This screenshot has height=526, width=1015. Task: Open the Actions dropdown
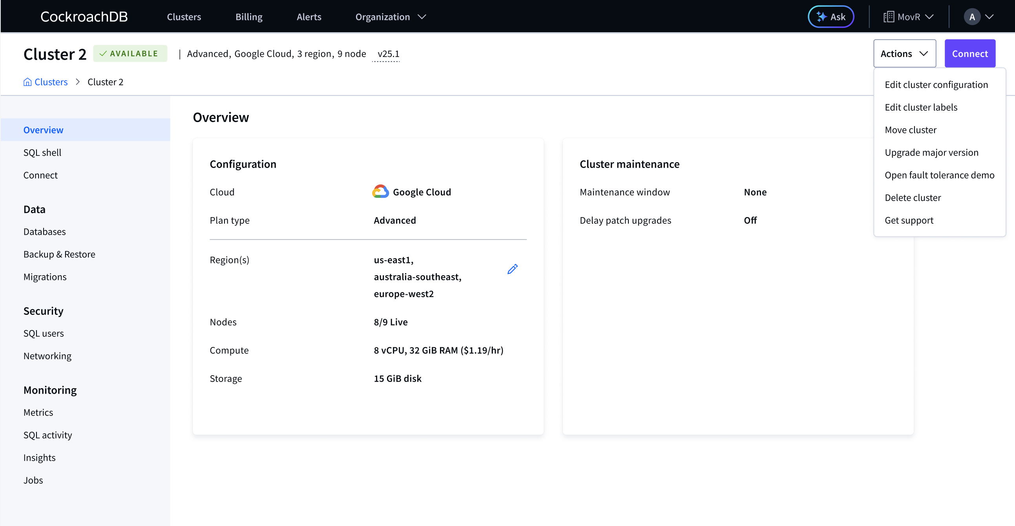click(904, 54)
